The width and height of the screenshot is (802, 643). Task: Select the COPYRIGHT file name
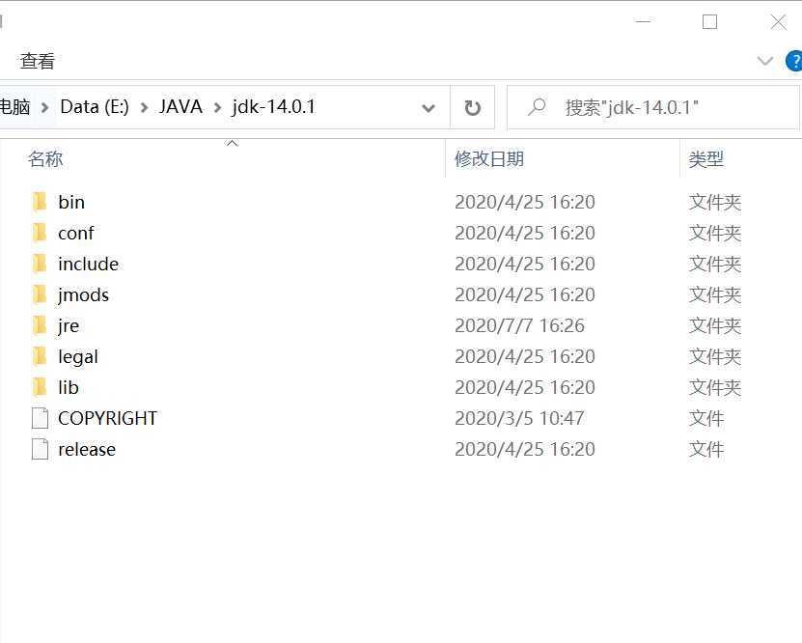(107, 418)
